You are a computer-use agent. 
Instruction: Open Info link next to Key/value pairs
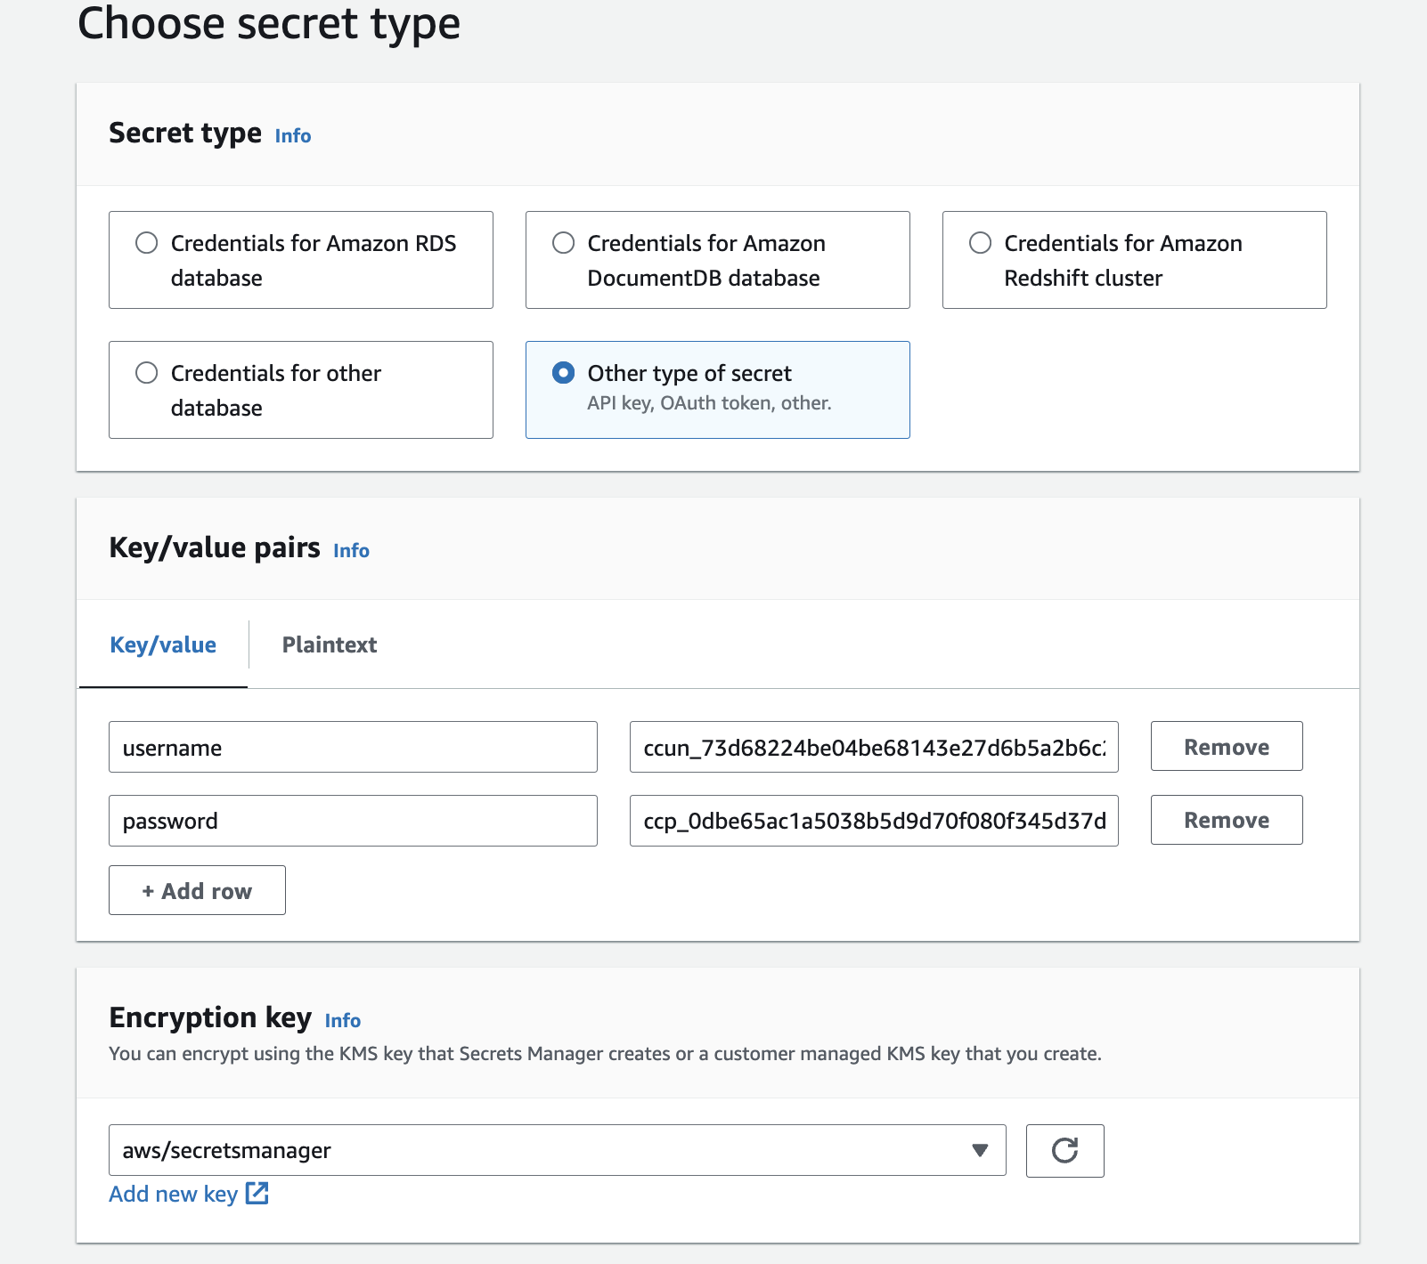pos(351,550)
